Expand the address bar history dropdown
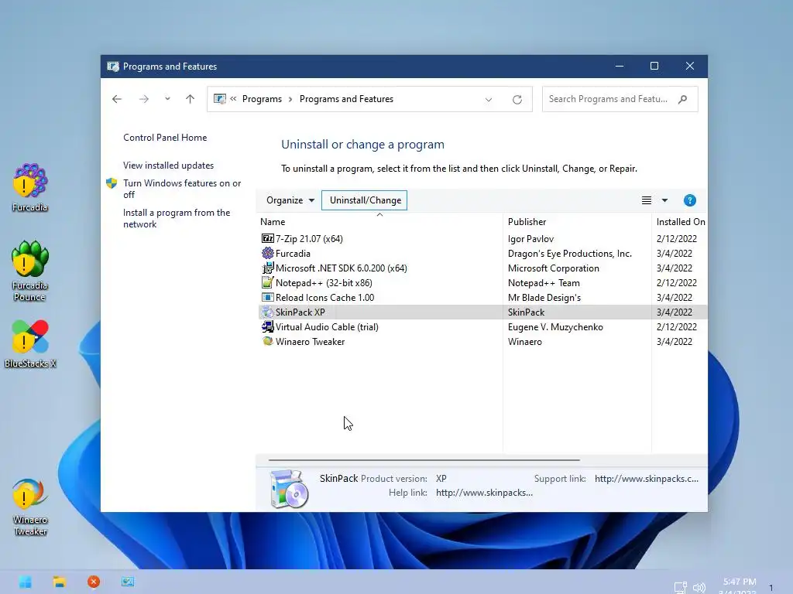The height and width of the screenshot is (594, 793). [x=489, y=100]
